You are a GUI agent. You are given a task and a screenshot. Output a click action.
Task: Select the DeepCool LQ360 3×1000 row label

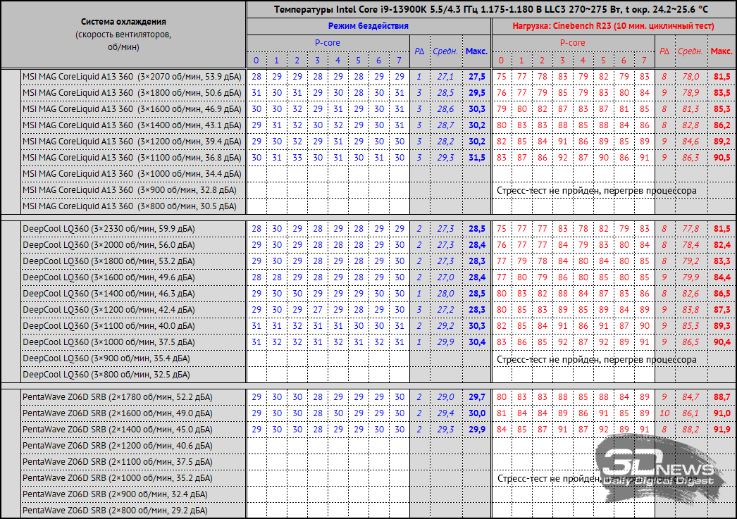(x=109, y=342)
